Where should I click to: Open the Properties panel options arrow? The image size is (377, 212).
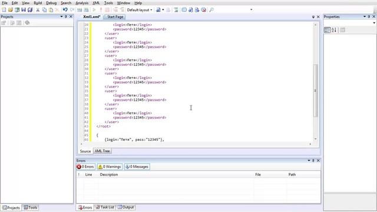[x=365, y=16]
